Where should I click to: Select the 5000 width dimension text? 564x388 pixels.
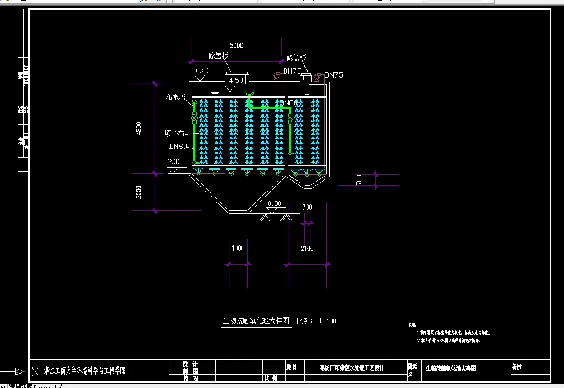[x=236, y=46]
